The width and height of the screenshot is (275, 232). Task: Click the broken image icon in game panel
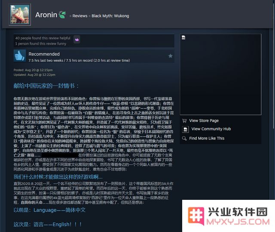tap(183, 37)
